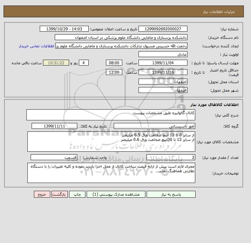This screenshot has width=251, height=243.
Task: Click the تاریخ نیاز به کالا label
Action: tap(93, 126)
